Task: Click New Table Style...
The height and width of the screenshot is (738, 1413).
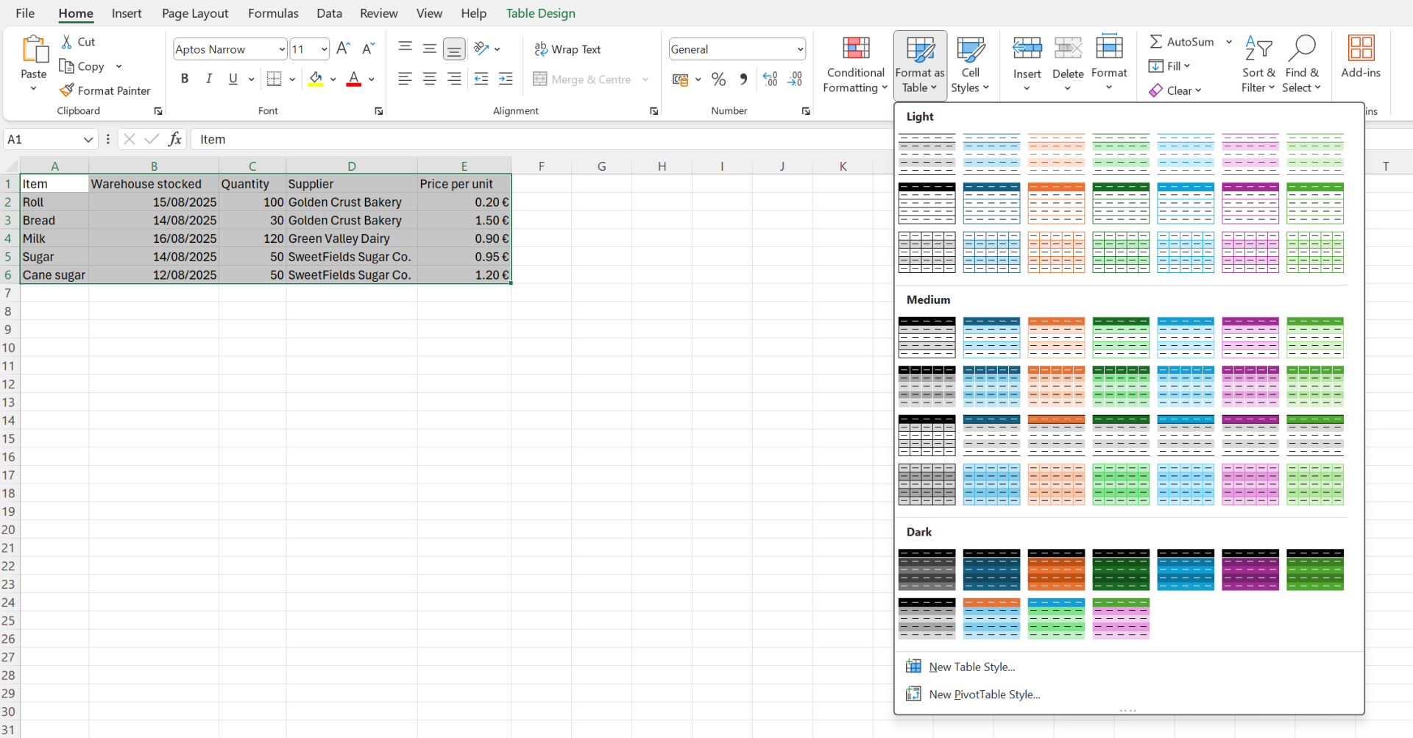Action: [971, 667]
